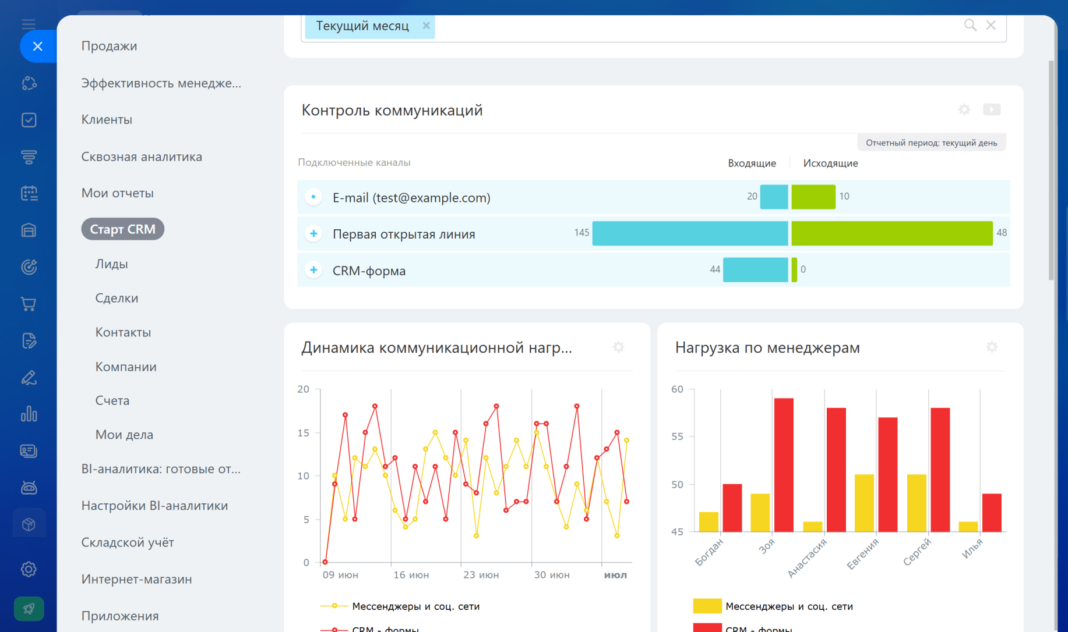
Task: Open the settings gear icon in the sidebar
Action: (x=29, y=569)
